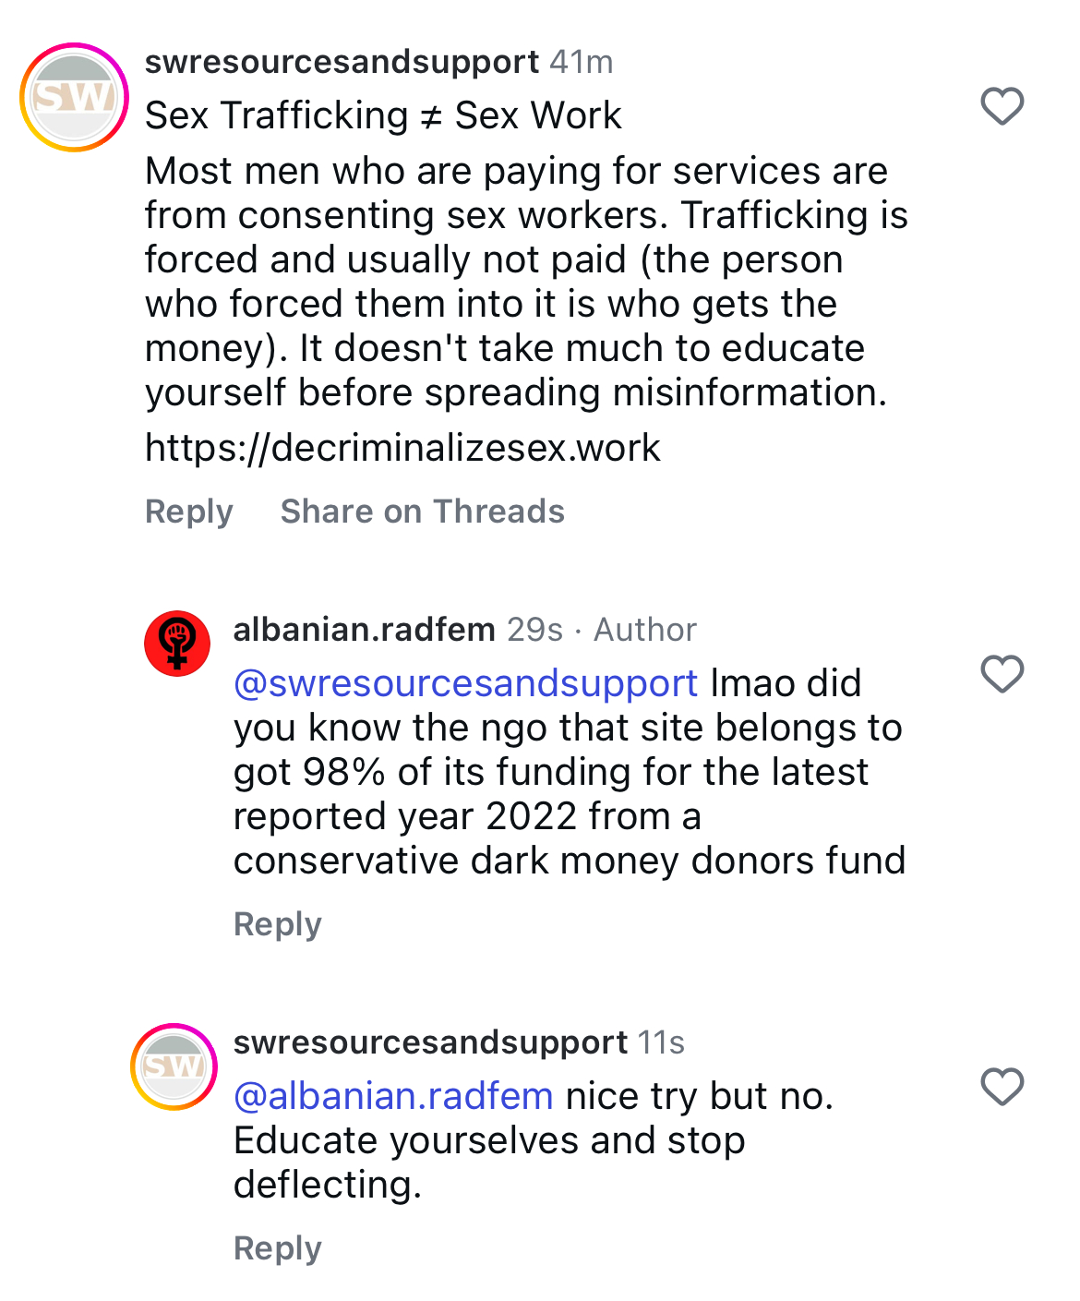1080x1301 pixels.
Task: Click the 41m timestamp
Action: coord(582,62)
